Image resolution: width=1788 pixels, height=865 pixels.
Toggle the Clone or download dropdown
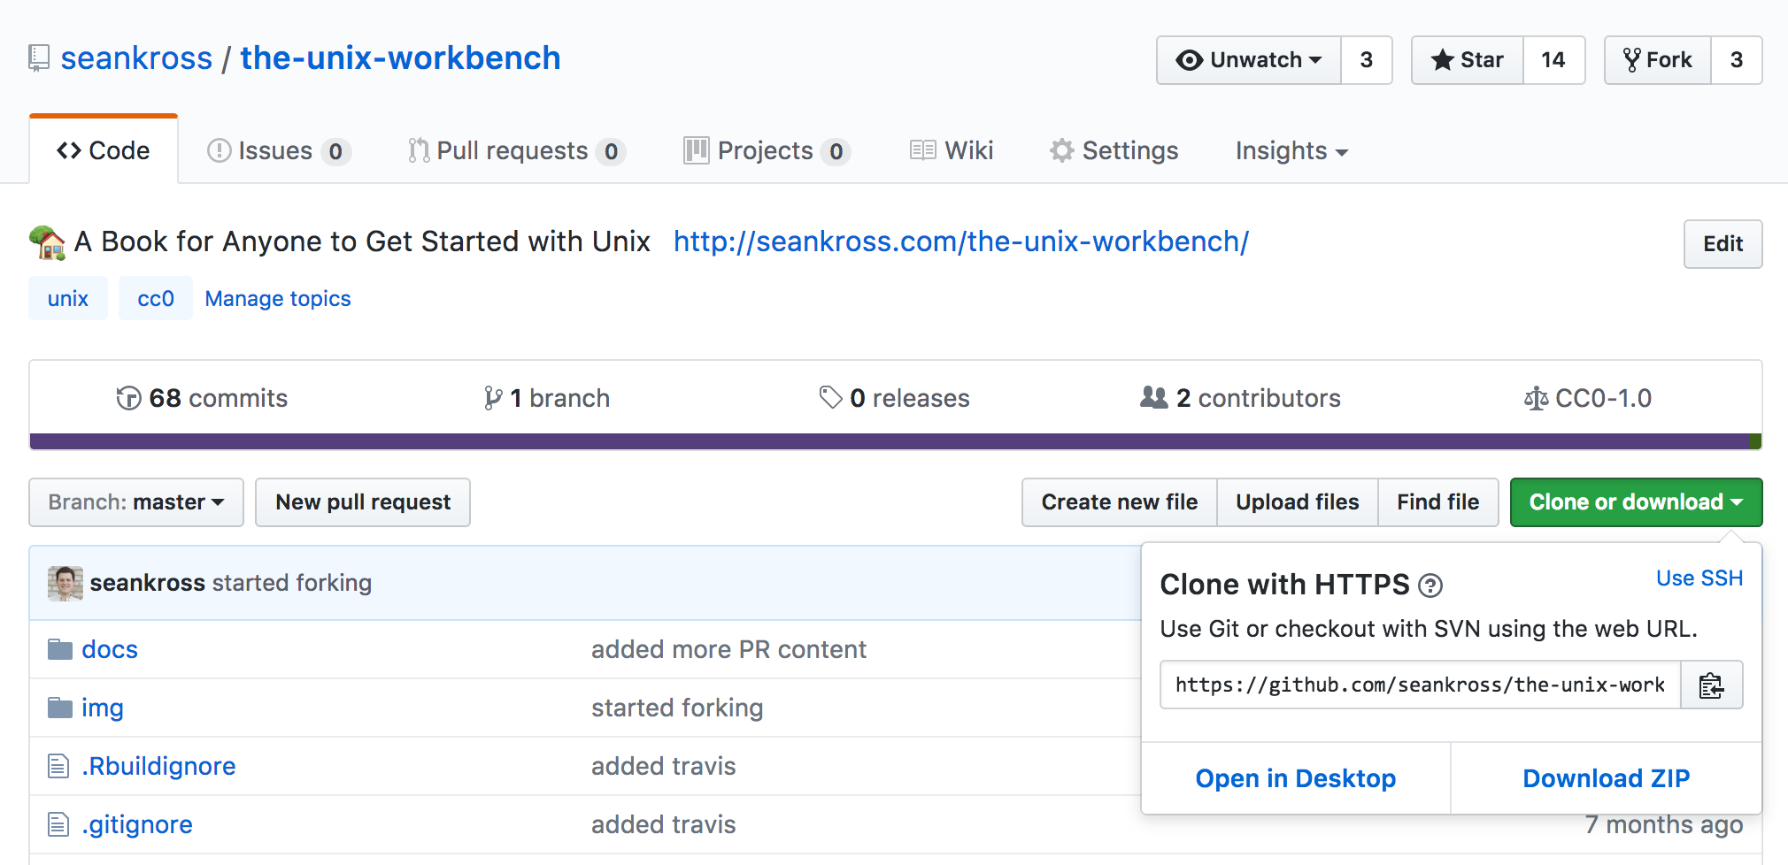pyautogui.click(x=1636, y=502)
